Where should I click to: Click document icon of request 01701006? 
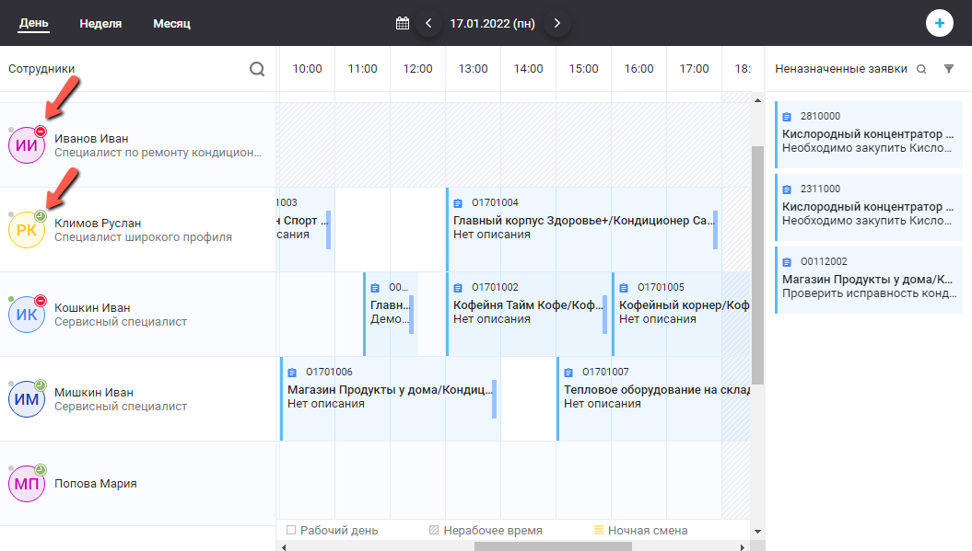click(292, 373)
